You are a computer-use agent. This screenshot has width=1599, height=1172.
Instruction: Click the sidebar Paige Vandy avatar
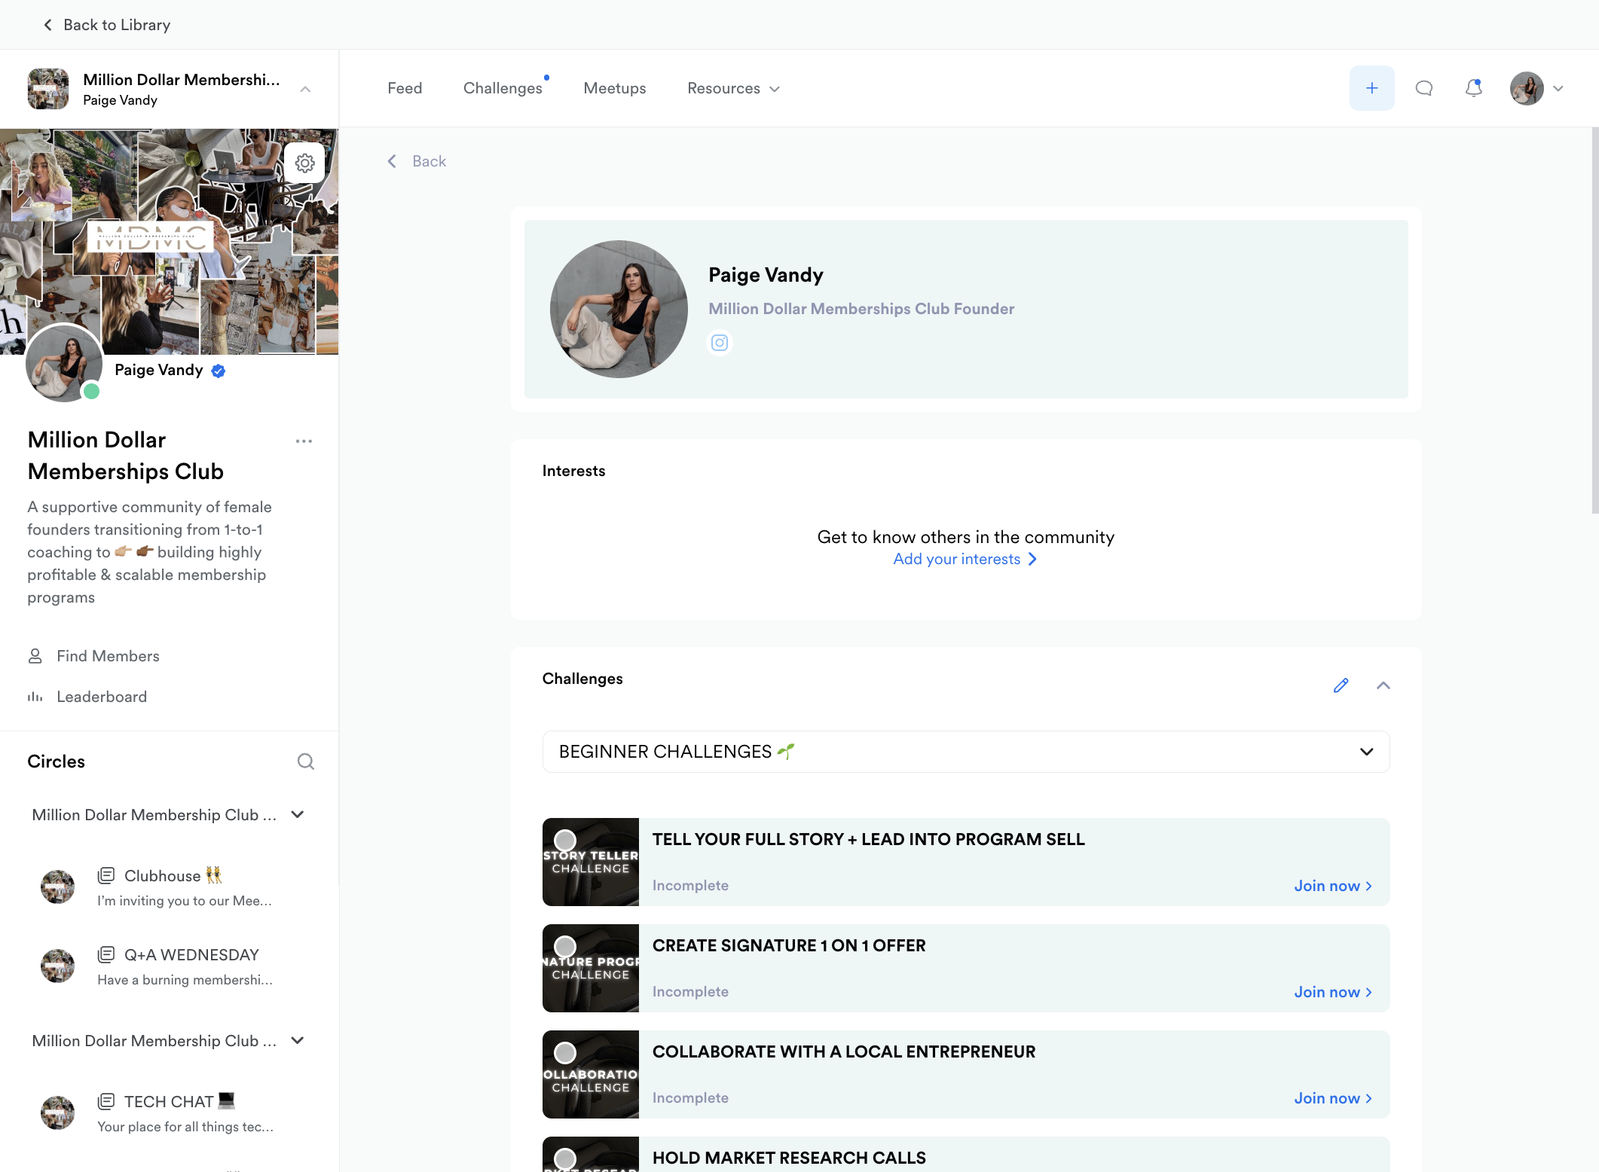(64, 363)
